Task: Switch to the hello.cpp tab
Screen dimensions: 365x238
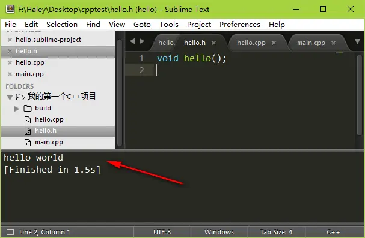Action: pyautogui.click(x=251, y=43)
